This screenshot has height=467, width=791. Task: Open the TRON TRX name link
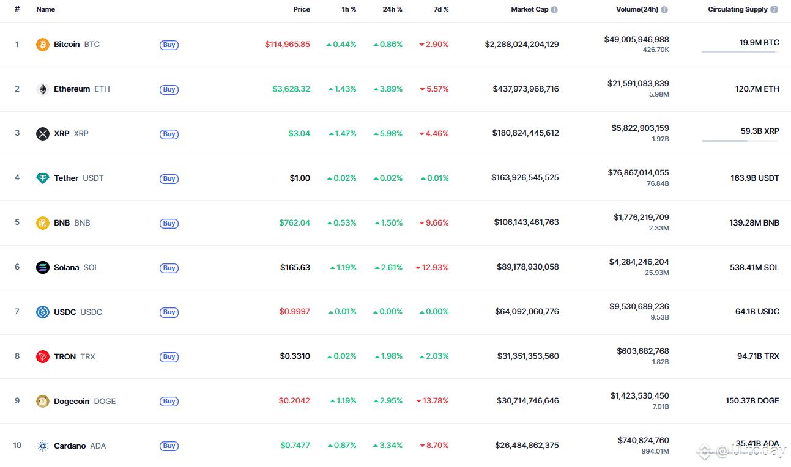click(x=75, y=357)
